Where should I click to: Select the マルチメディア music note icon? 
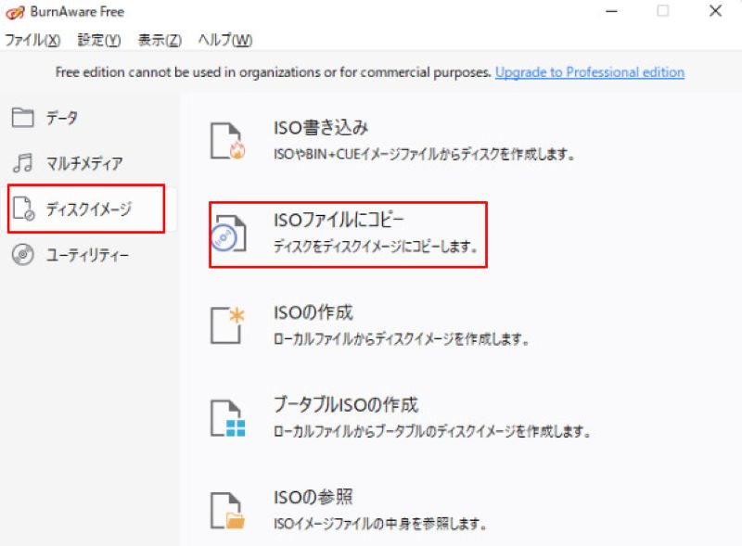25,164
